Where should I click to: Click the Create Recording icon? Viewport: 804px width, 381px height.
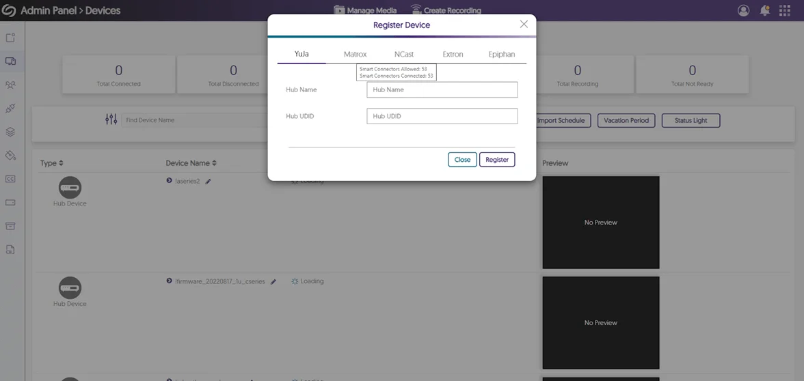pyautogui.click(x=416, y=10)
